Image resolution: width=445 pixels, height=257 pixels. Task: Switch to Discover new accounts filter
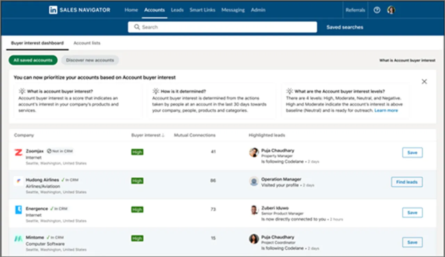(x=90, y=60)
